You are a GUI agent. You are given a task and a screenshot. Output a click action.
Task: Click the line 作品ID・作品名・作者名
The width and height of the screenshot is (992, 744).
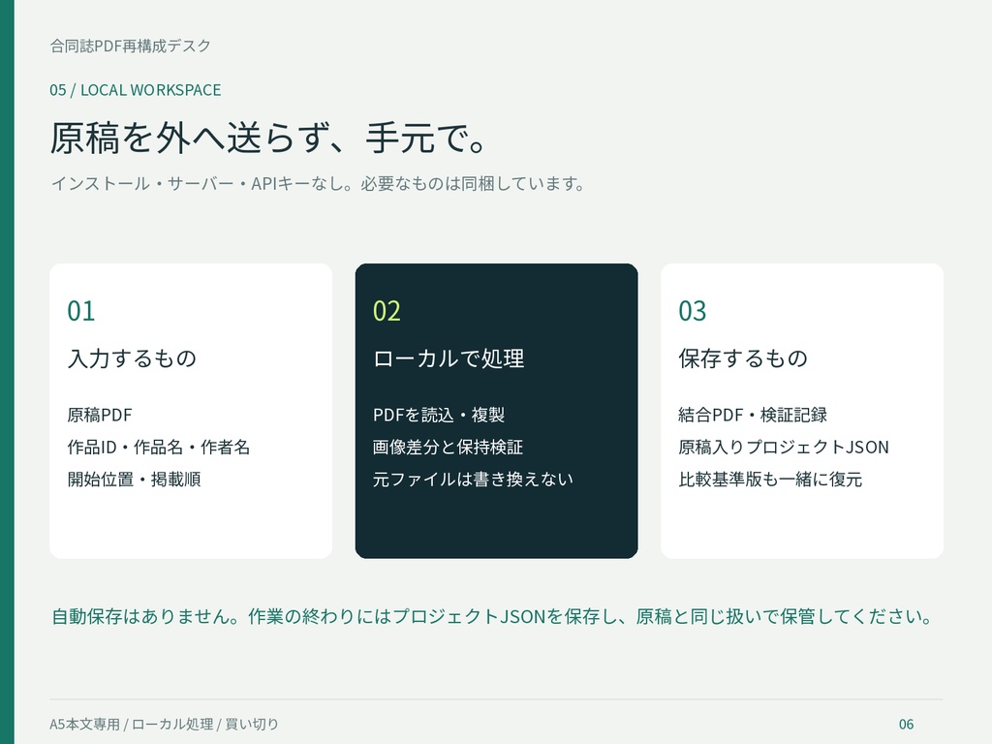(158, 448)
